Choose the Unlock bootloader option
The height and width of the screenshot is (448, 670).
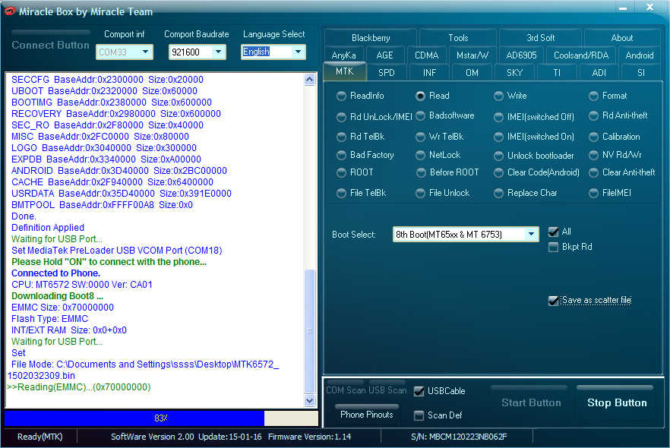(534, 156)
